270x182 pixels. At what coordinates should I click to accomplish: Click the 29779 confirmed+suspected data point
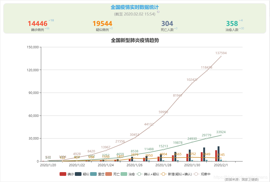(x=206, y=139)
